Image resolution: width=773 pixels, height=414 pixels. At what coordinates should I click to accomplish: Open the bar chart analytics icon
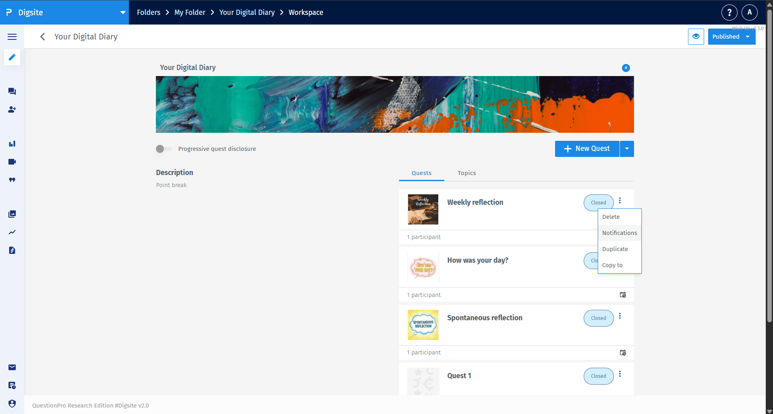point(12,144)
